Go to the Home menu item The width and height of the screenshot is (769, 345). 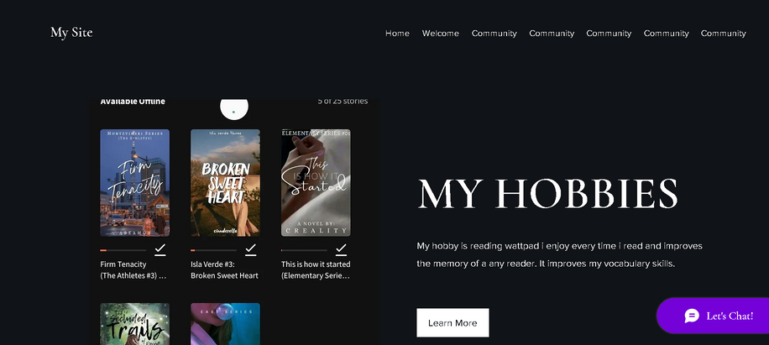(397, 34)
